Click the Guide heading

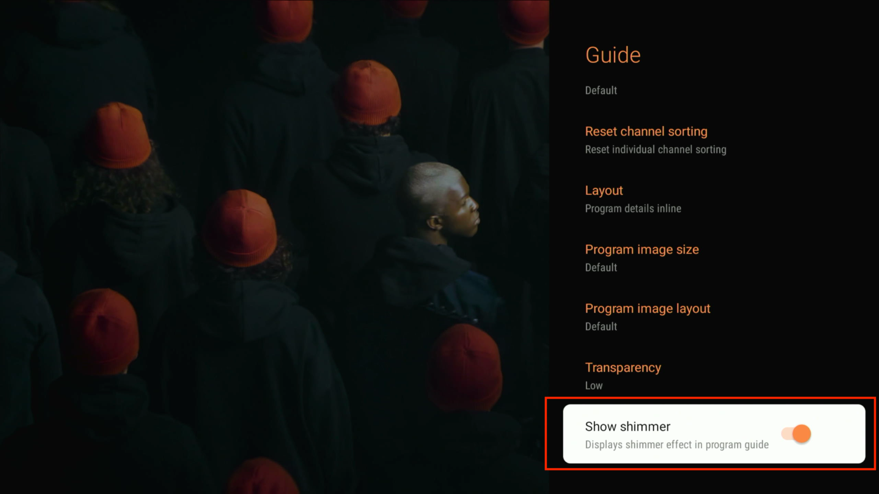pyautogui.click(x=613, y=55)
